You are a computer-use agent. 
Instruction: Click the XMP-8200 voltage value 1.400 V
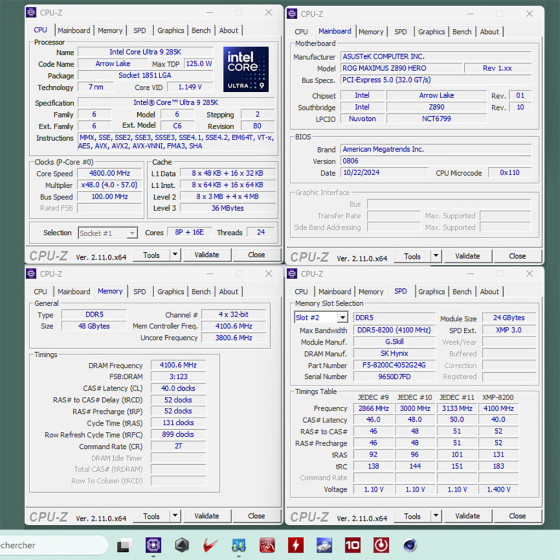[x=499, y=489]
